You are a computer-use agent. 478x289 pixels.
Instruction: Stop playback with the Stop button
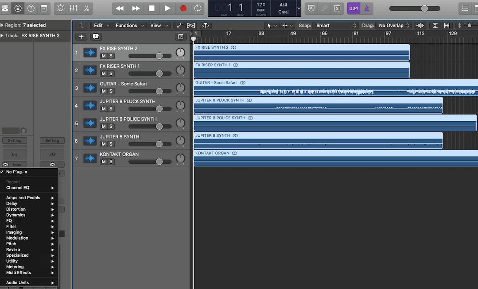point(152,8)
